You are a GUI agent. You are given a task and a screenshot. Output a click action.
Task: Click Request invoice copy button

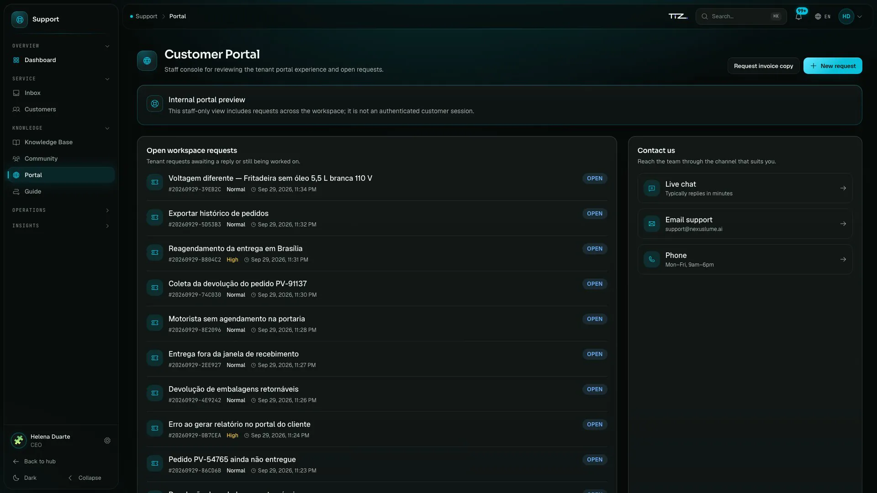(x=763, y=66)
